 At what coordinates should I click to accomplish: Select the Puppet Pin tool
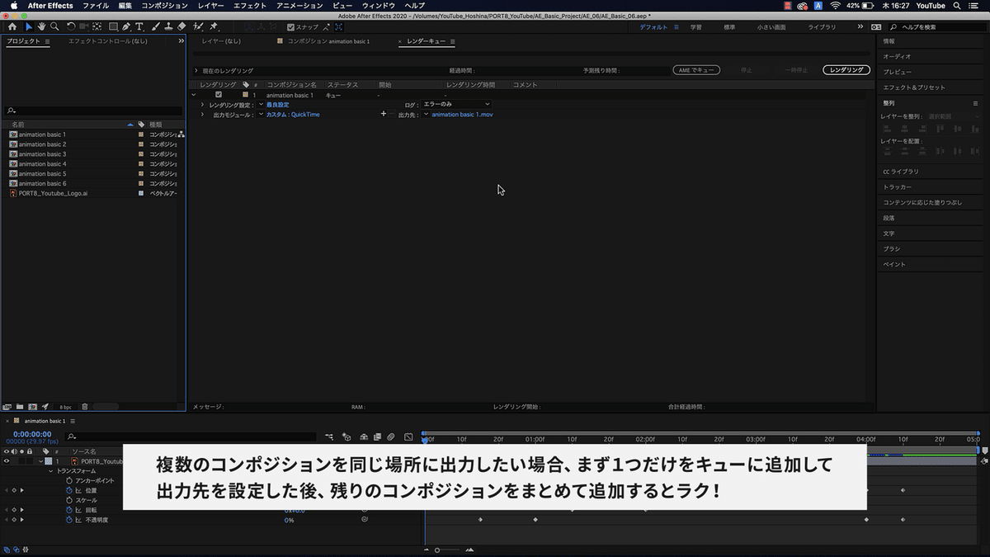pos(214,27)
